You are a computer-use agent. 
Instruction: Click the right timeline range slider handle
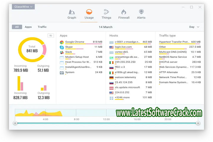pyautogui.click(x=198, y=123)
